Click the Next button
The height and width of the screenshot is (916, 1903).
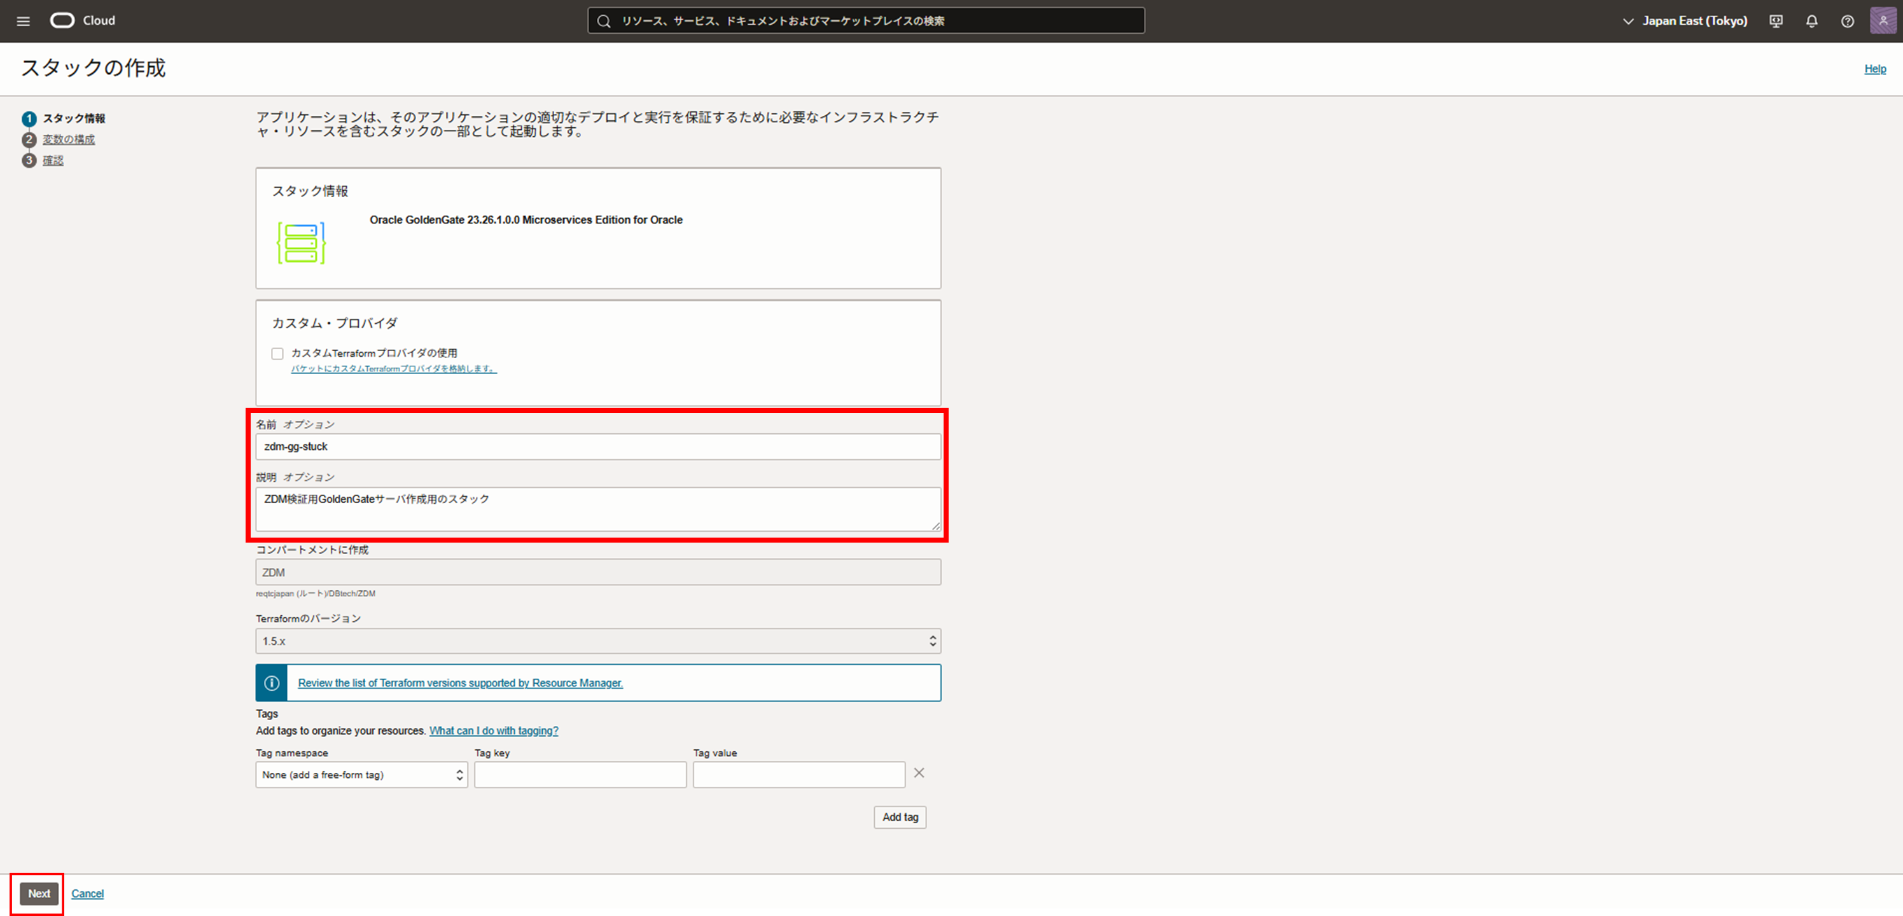coord(39,894)
